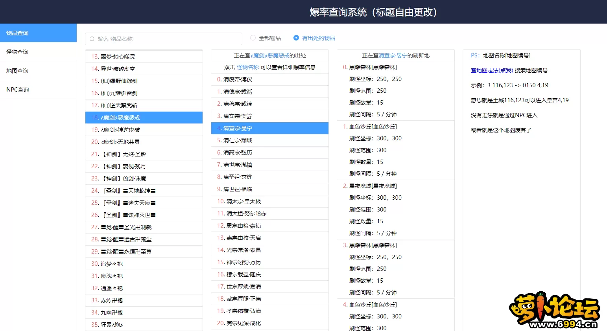Screen dimensions: 607x331
Task: Click highlighted monster 清宣宗·旻宁
Action: coord(270,128)
